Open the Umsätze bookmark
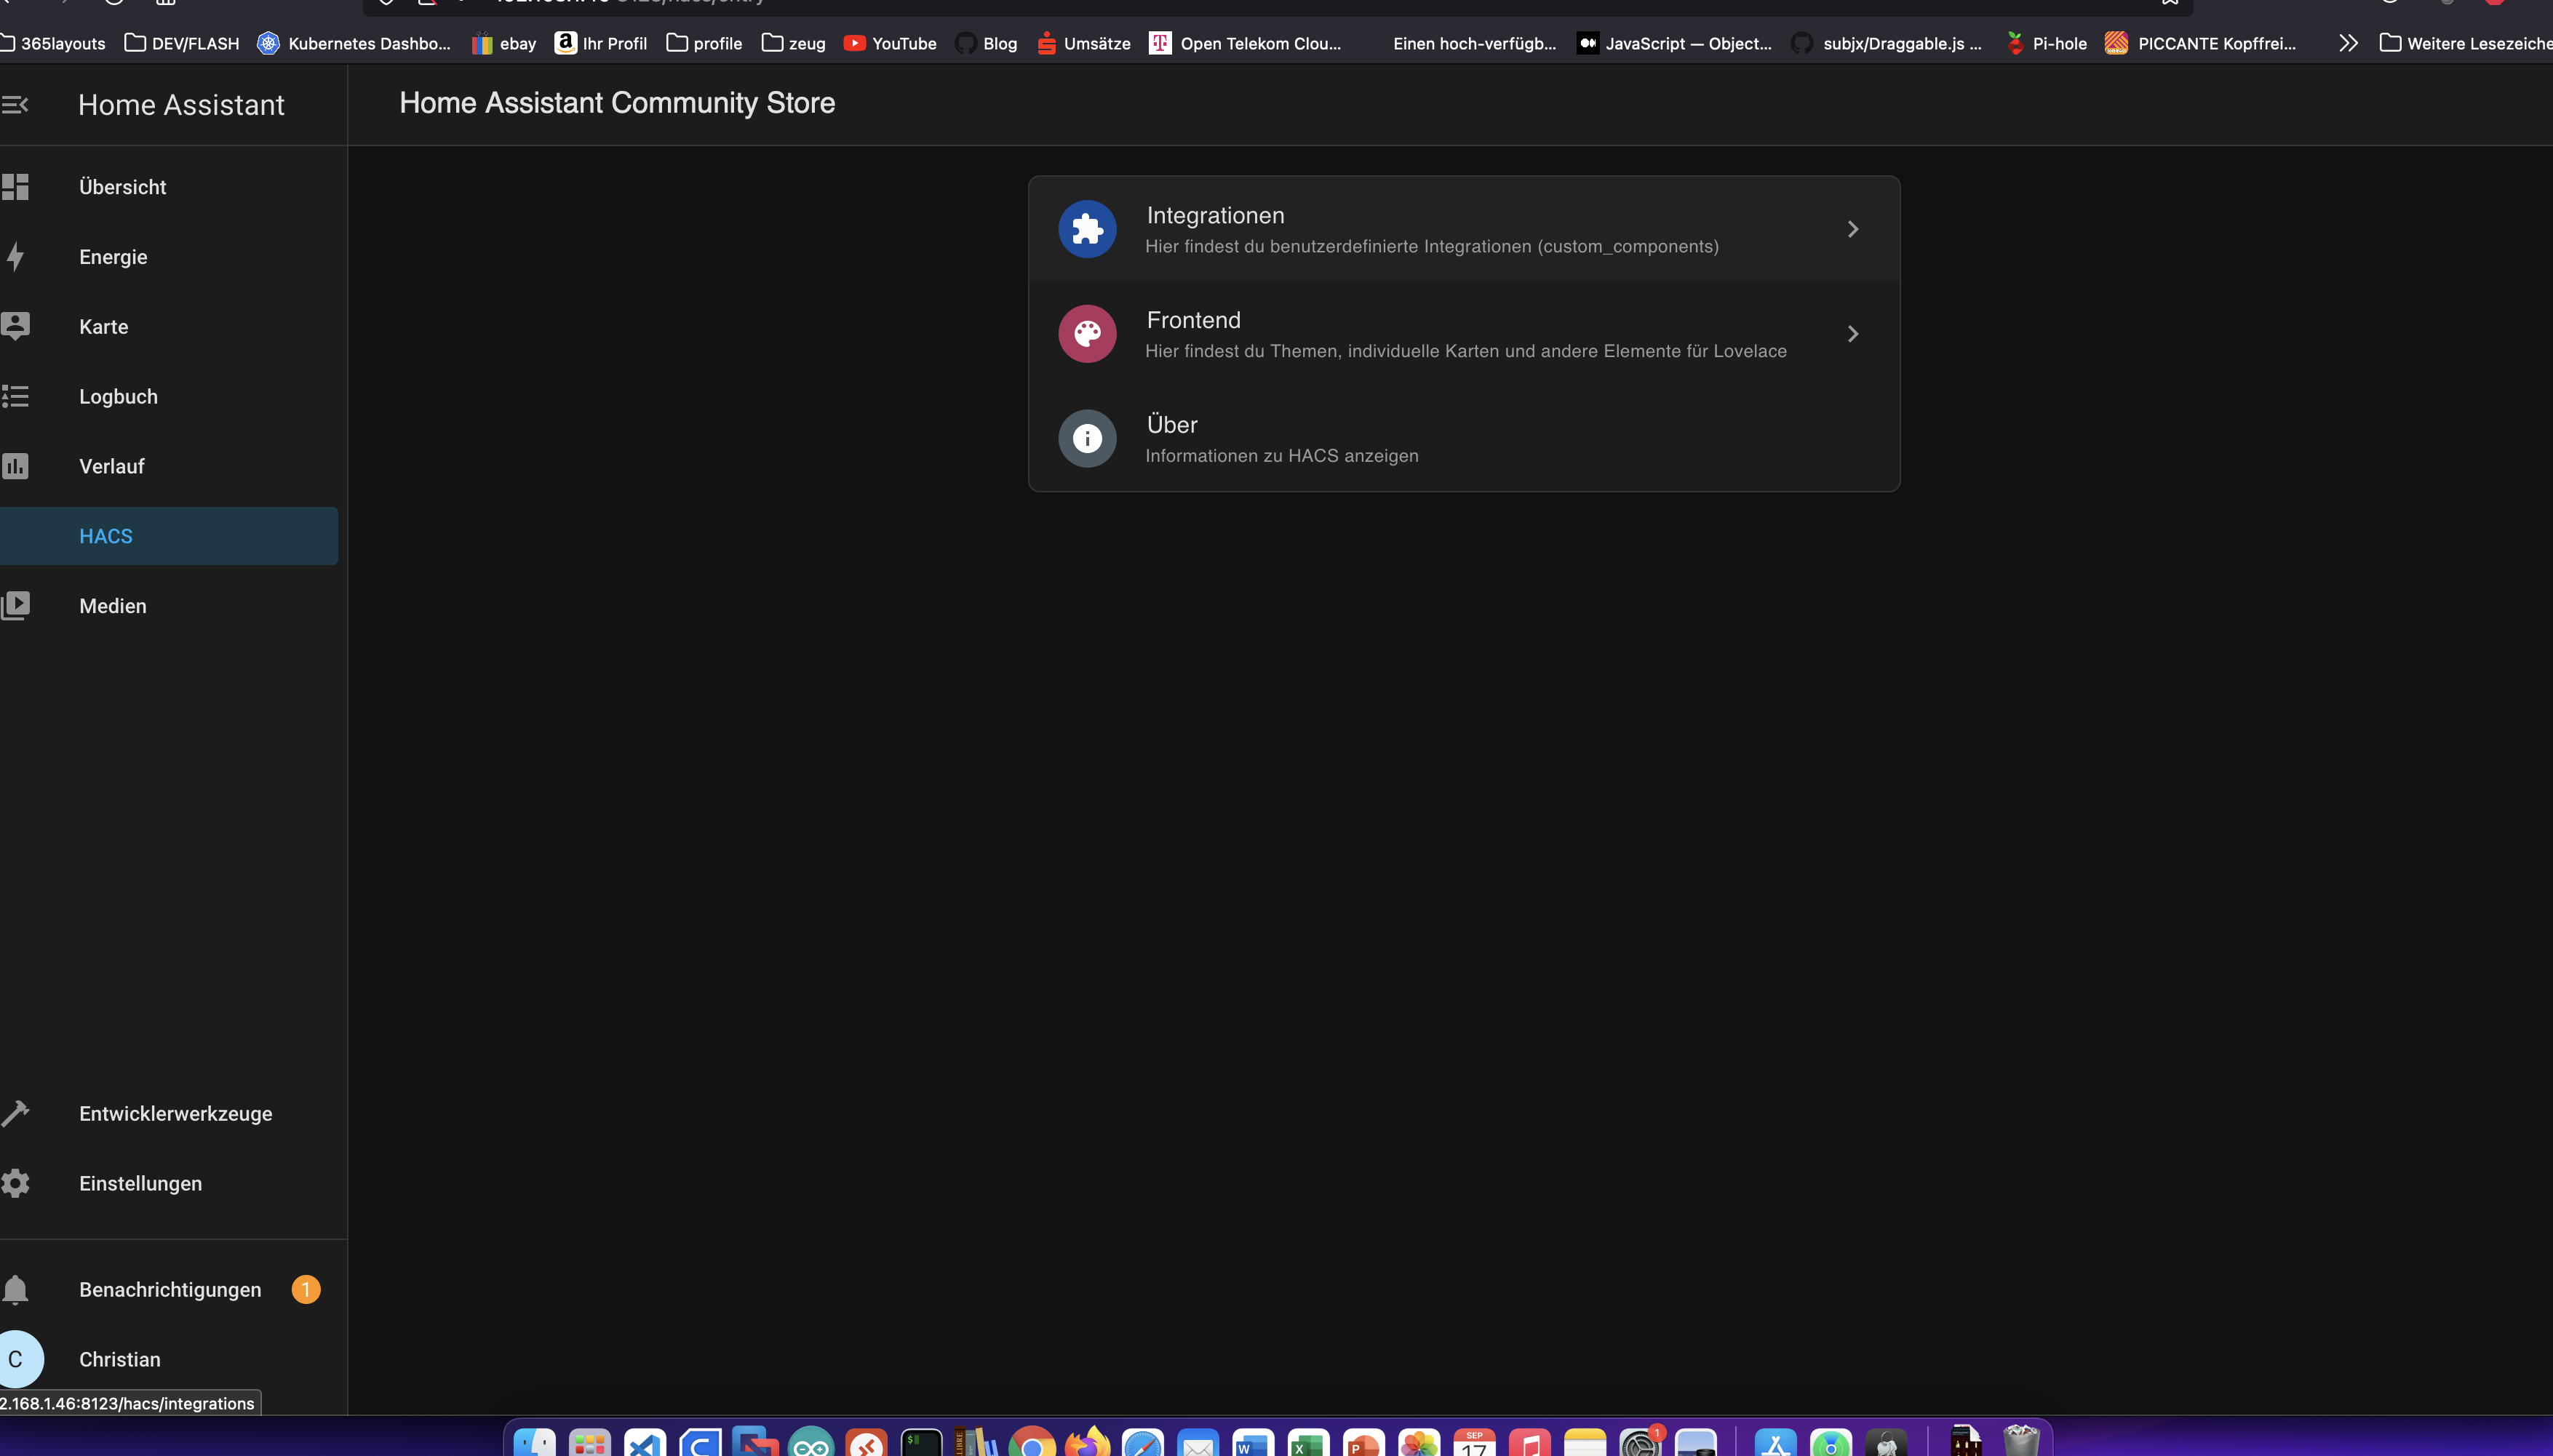2553x1456 pixels. pos(1083,43)
